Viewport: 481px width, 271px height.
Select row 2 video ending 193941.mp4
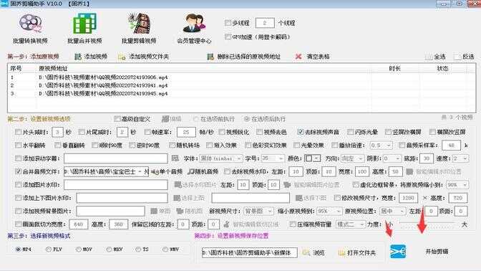click(x=241, y=85)
